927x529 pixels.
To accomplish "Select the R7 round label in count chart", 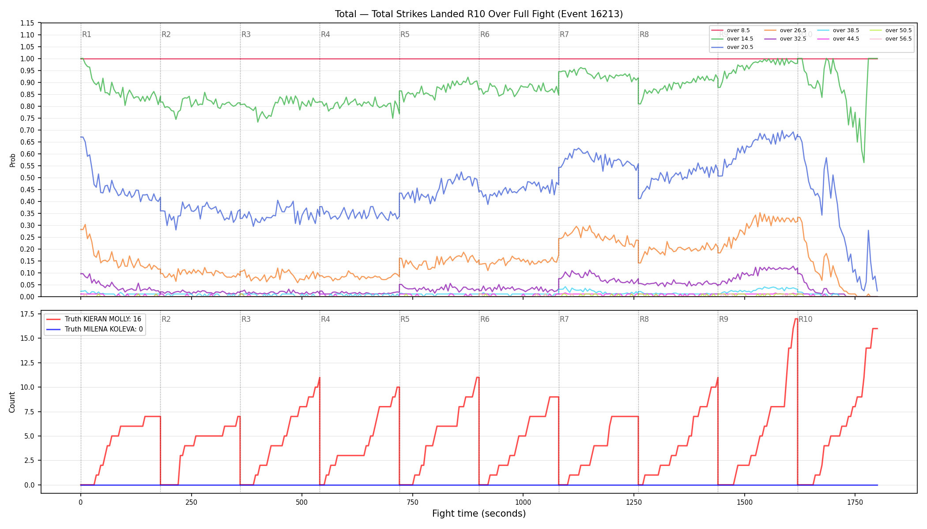I will click(564, 319).
